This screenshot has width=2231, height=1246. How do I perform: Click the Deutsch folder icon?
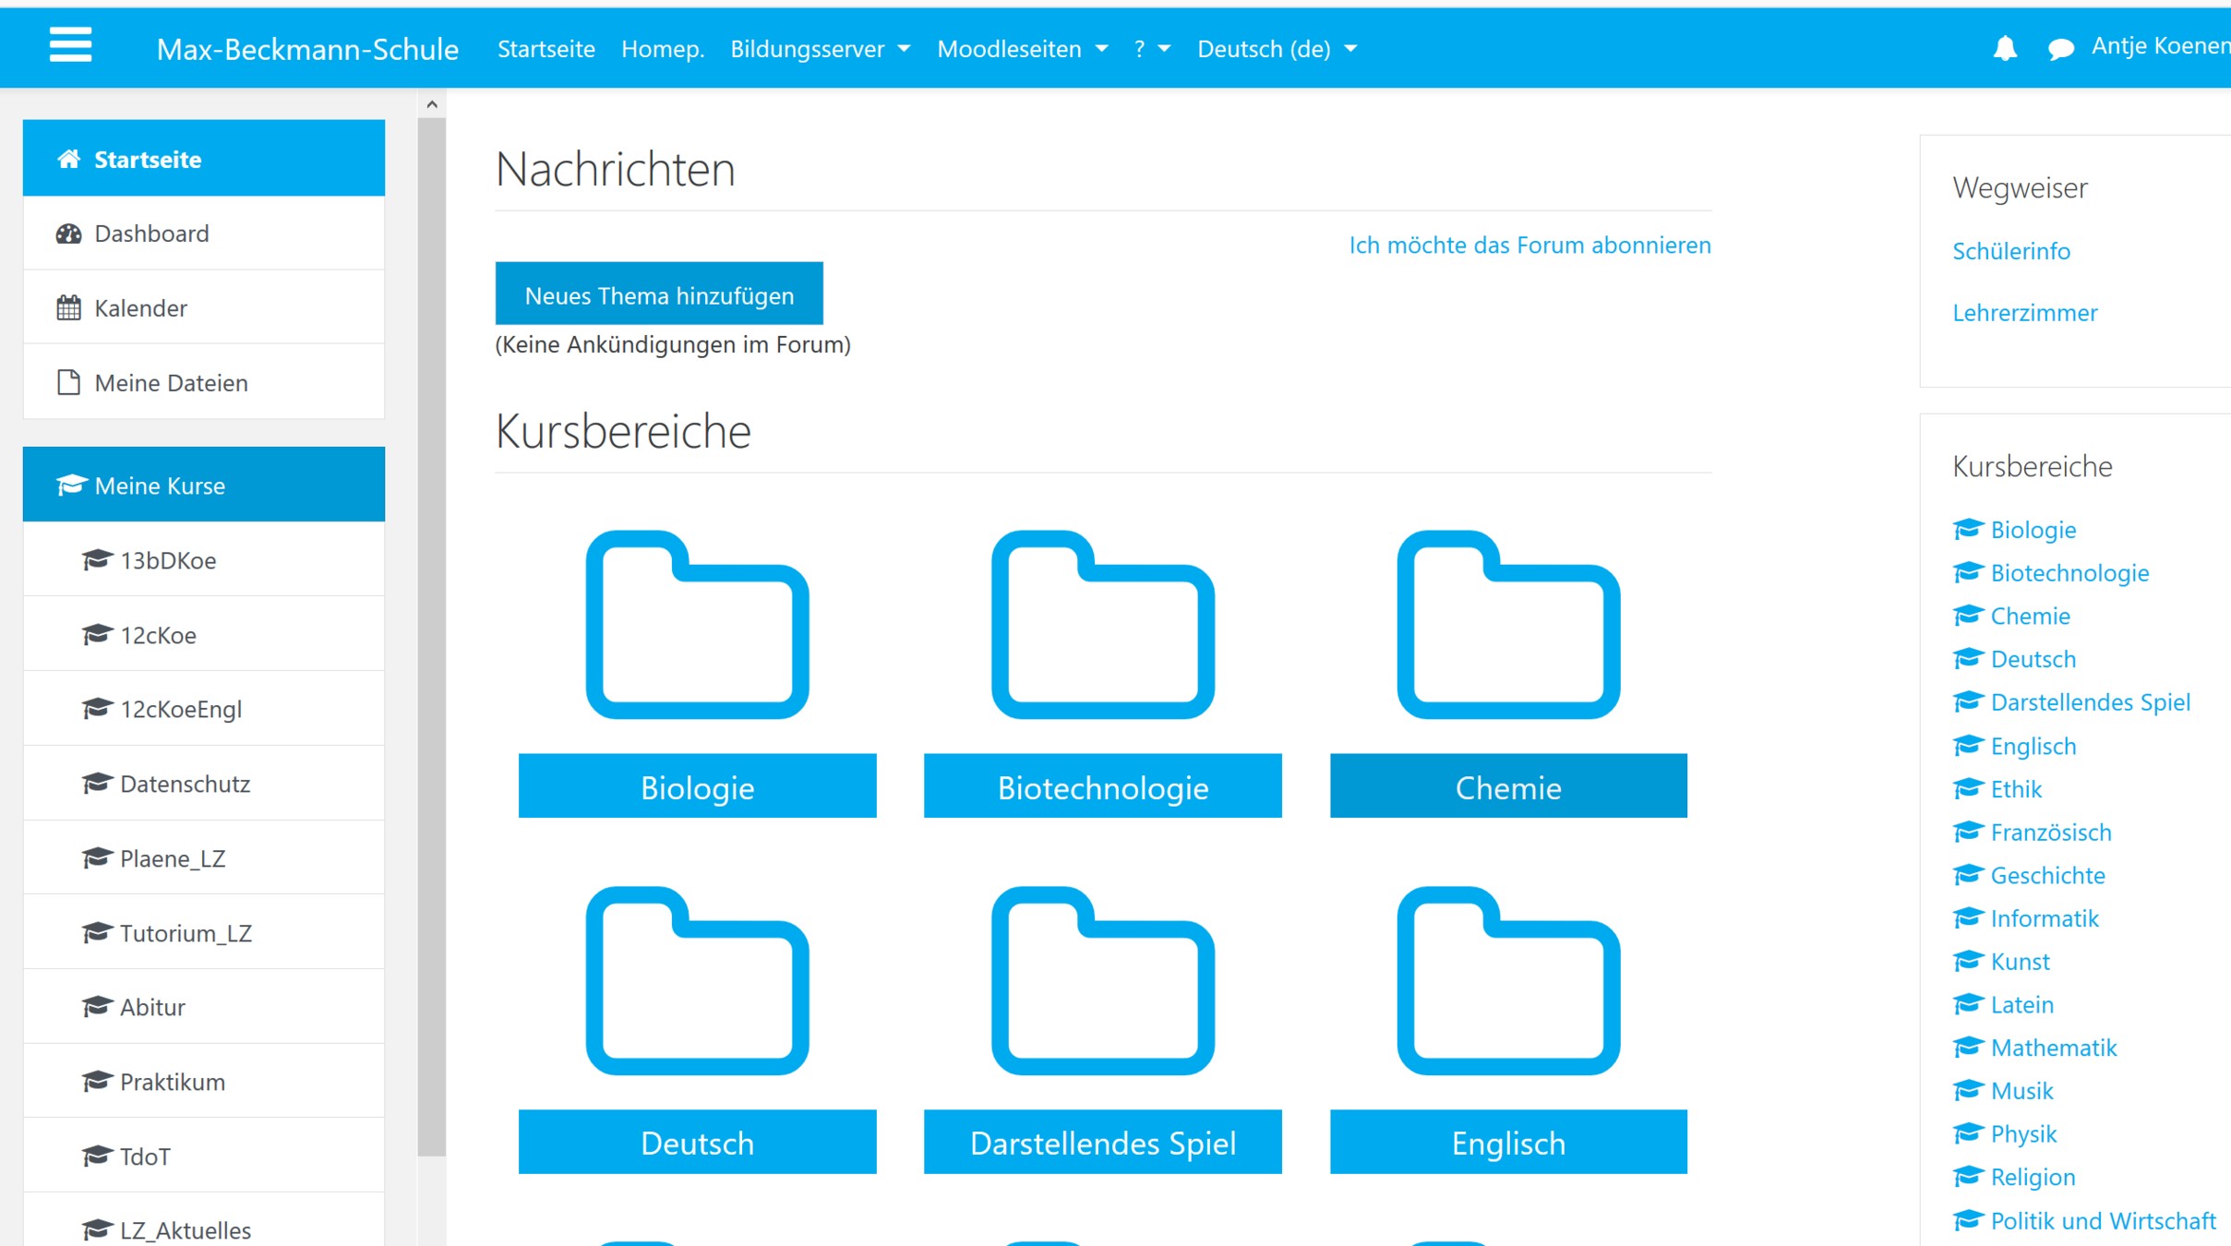697,981
